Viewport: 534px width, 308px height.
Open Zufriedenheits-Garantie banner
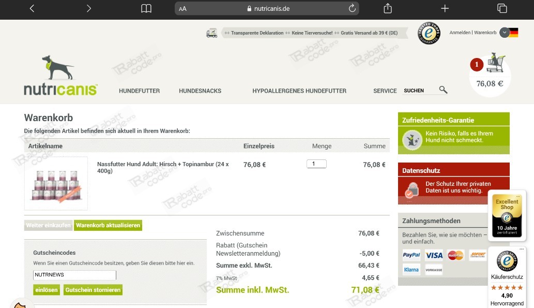tap(454, 134)
